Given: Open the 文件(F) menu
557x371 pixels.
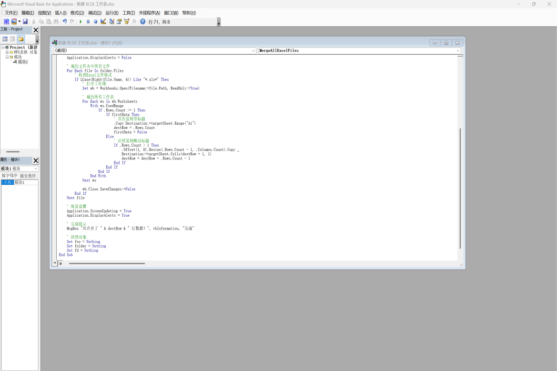Looking at the screenshot, I should (11, 13).
